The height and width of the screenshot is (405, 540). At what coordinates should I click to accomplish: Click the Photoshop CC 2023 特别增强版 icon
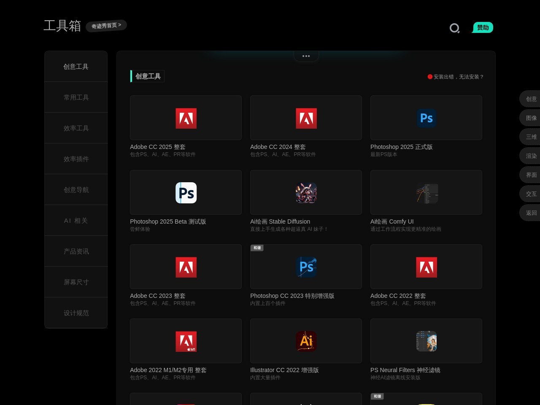(x=306, y=267)
